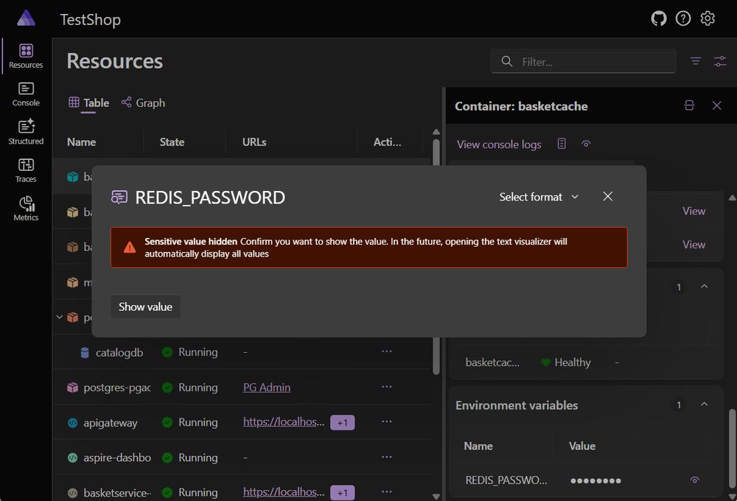The image size is (737, 501).
Task: Open the view options sliders icon
Action: click(720, 61)
